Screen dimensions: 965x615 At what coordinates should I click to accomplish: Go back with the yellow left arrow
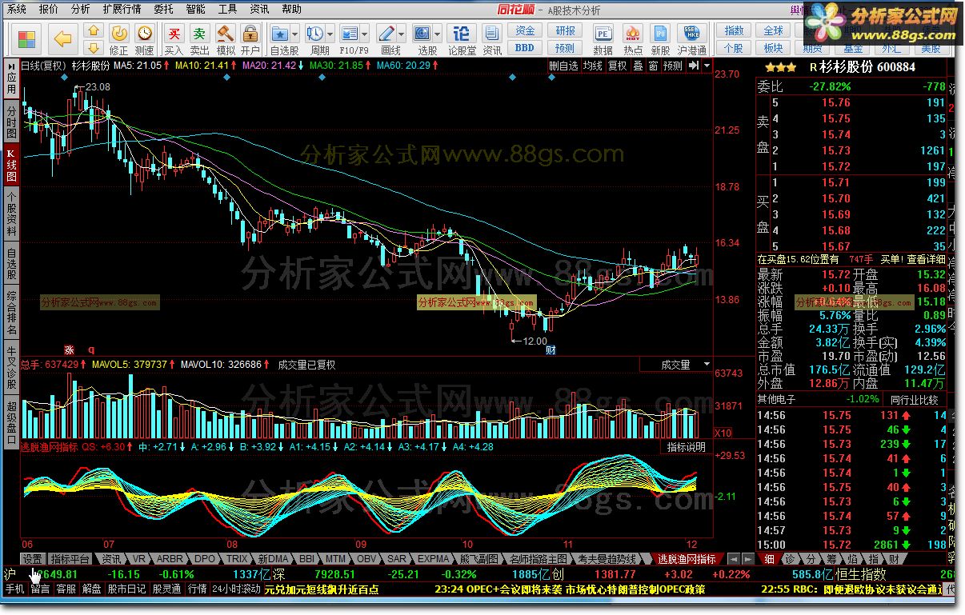64,38
